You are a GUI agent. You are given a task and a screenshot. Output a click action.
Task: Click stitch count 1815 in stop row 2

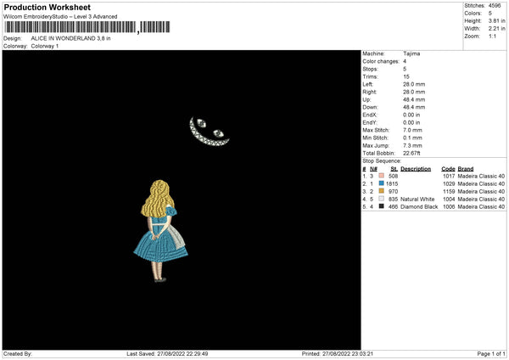tap(392, 183)
